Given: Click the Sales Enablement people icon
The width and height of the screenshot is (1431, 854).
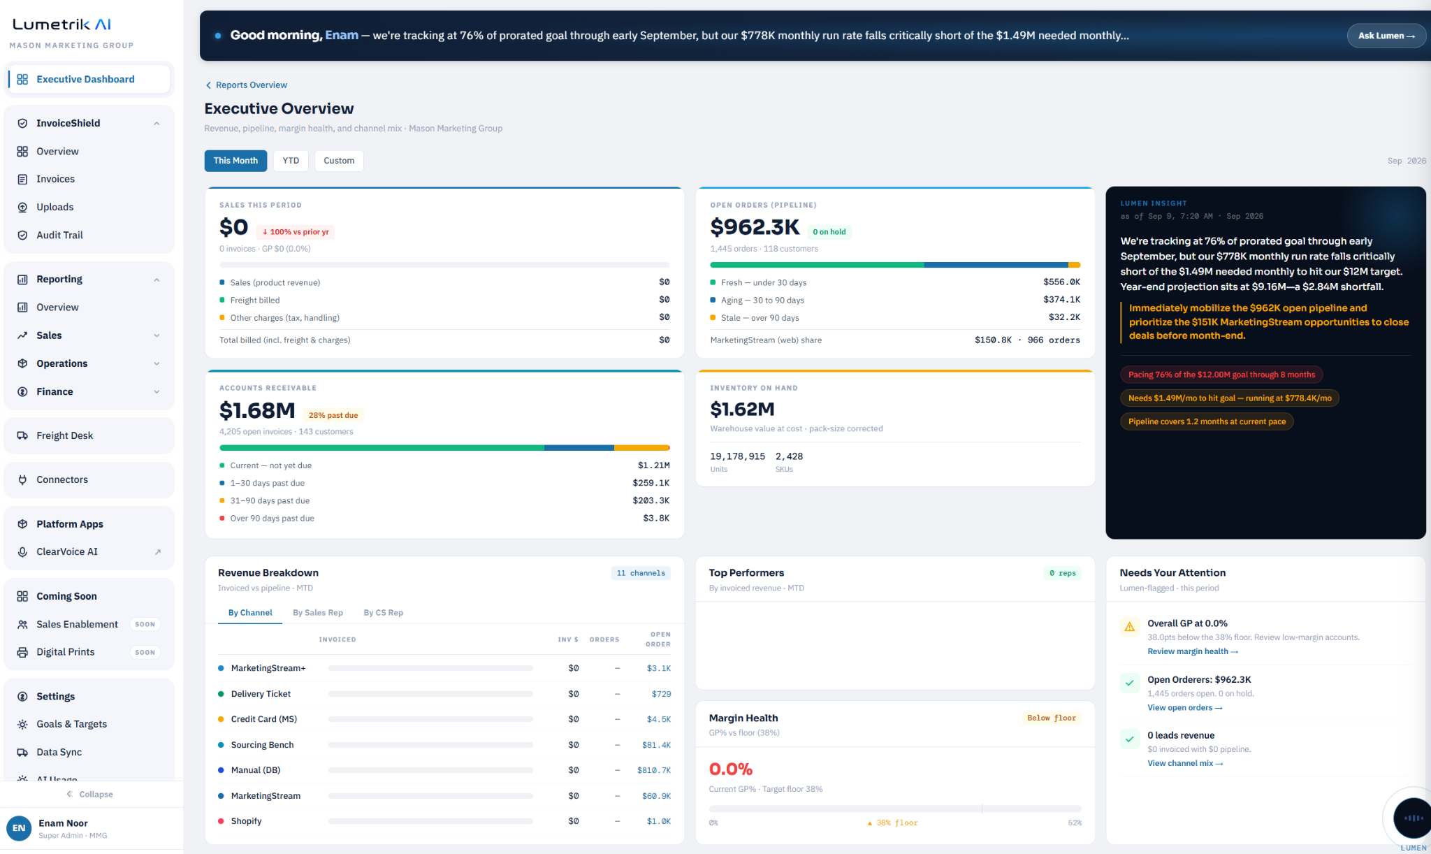Looking at the screenshot, I should pos(22,625).
